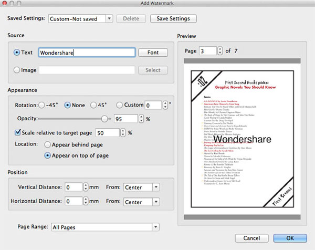Click the Vertical Distance value field
Screen dimensions: 315x250
73,187
